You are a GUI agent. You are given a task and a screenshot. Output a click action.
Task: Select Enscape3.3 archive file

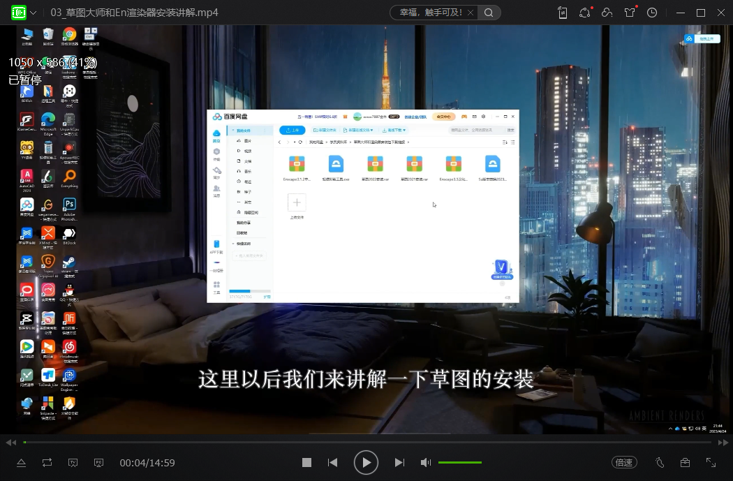(x=454, y=168)
